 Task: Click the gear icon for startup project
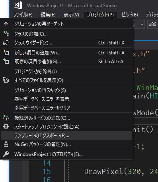[6, 126]
